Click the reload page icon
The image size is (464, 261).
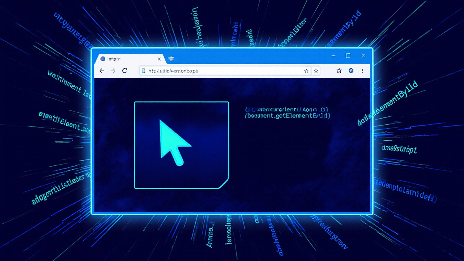tap(124, 71)
